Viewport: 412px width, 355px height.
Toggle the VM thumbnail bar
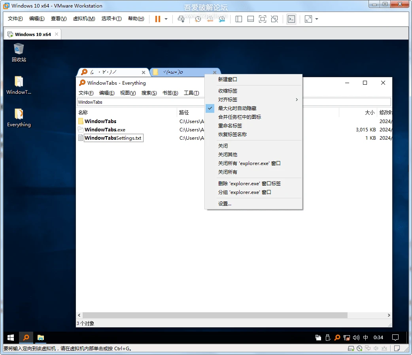pos(250,19)
